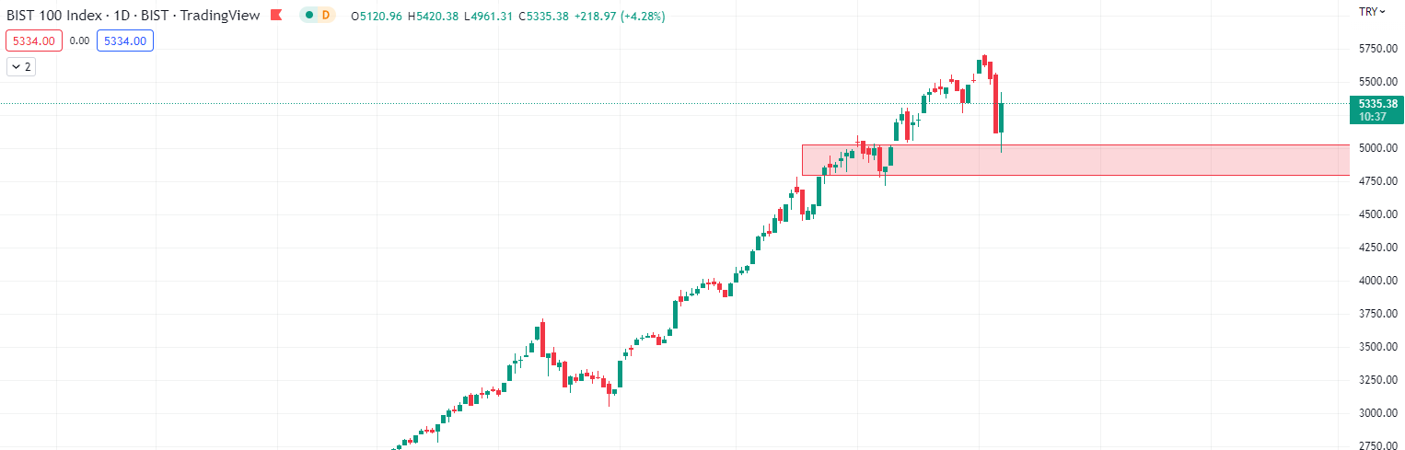The height and width of the screenshot is (450, 1405).
Task: Click the 4250.00 price scale label
Action: [1378, 248]
